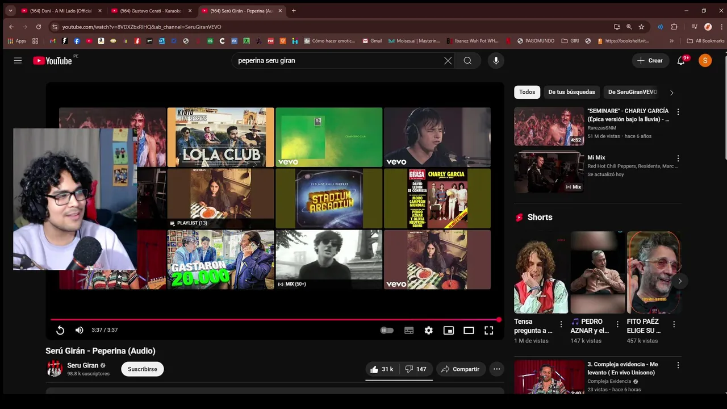
Task: Toggle subtitles on the player
Action: pos(409,330)
